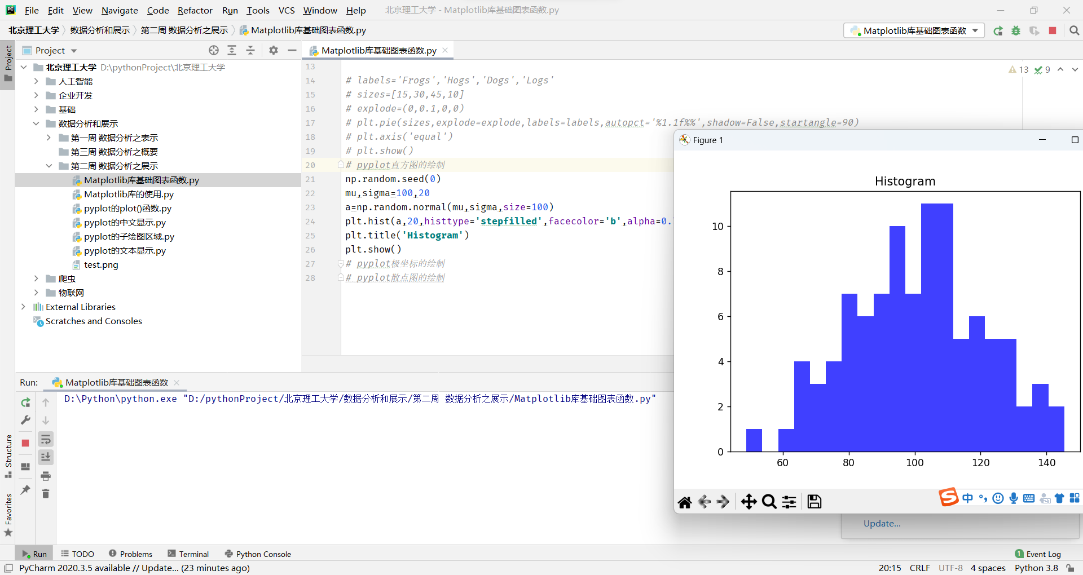
Task: Click the Debug bug icon
Action: (x=1016, y=31)
